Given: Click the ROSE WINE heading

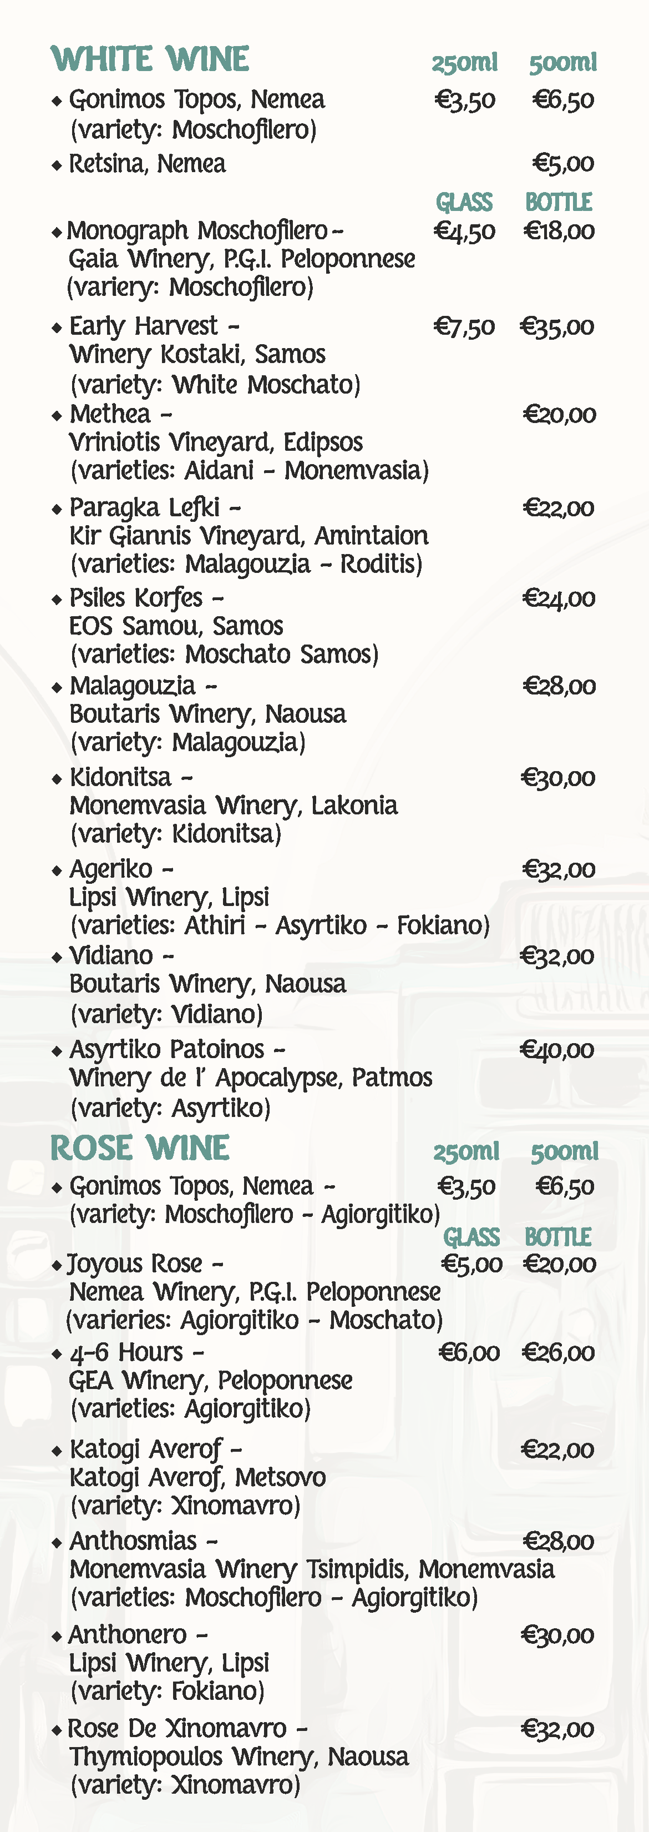Looking at the screenshot, I should (x=140, y=1149).
